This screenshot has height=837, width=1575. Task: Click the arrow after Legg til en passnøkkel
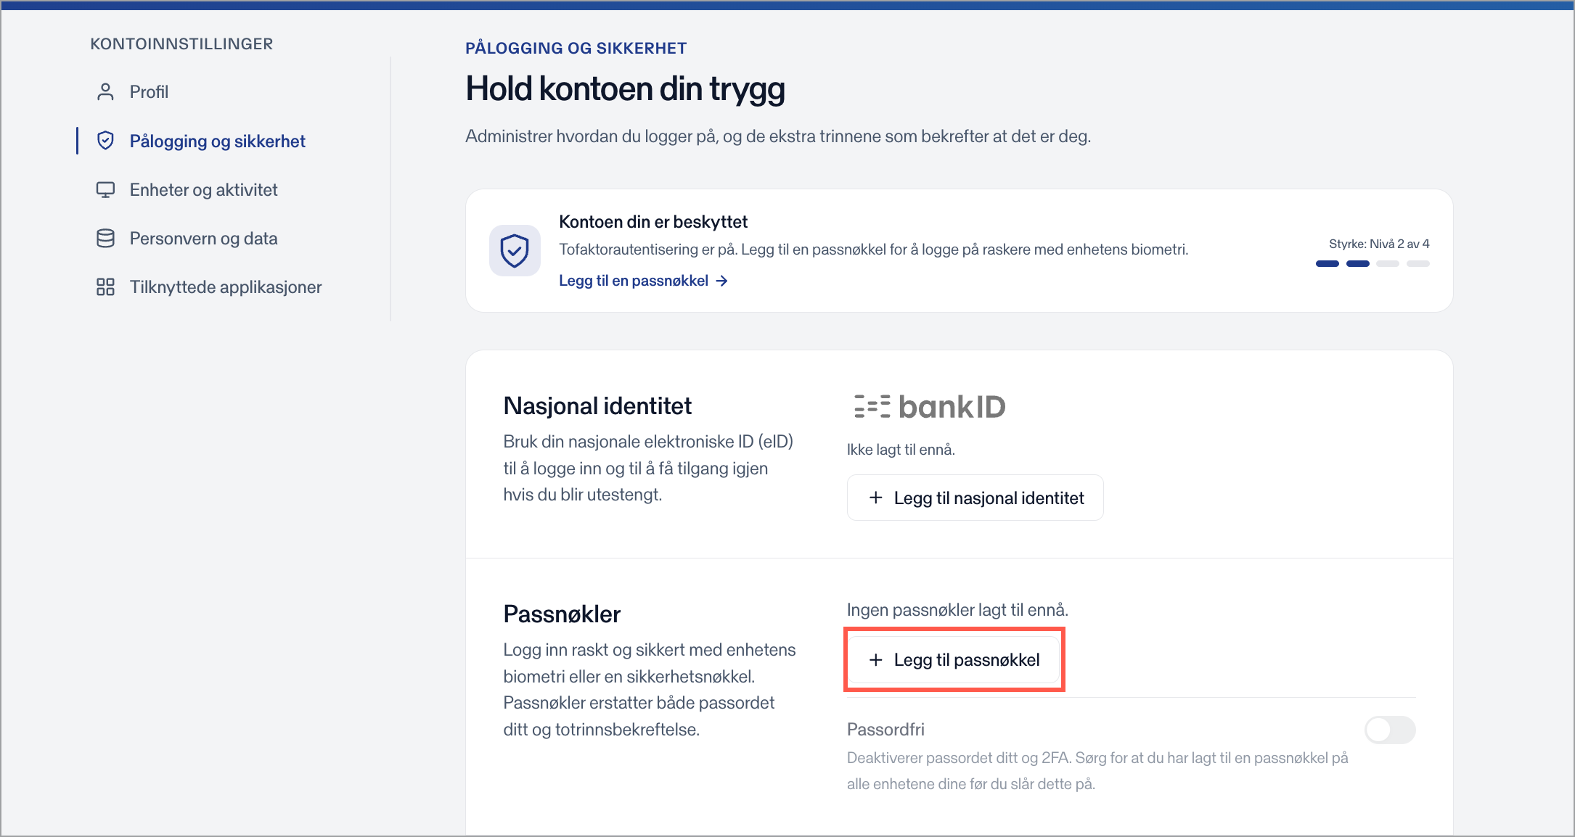click(721, 281)
